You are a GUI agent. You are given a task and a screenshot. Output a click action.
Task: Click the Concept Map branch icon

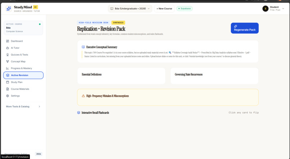pyautogui.click(x=8, y=62)
